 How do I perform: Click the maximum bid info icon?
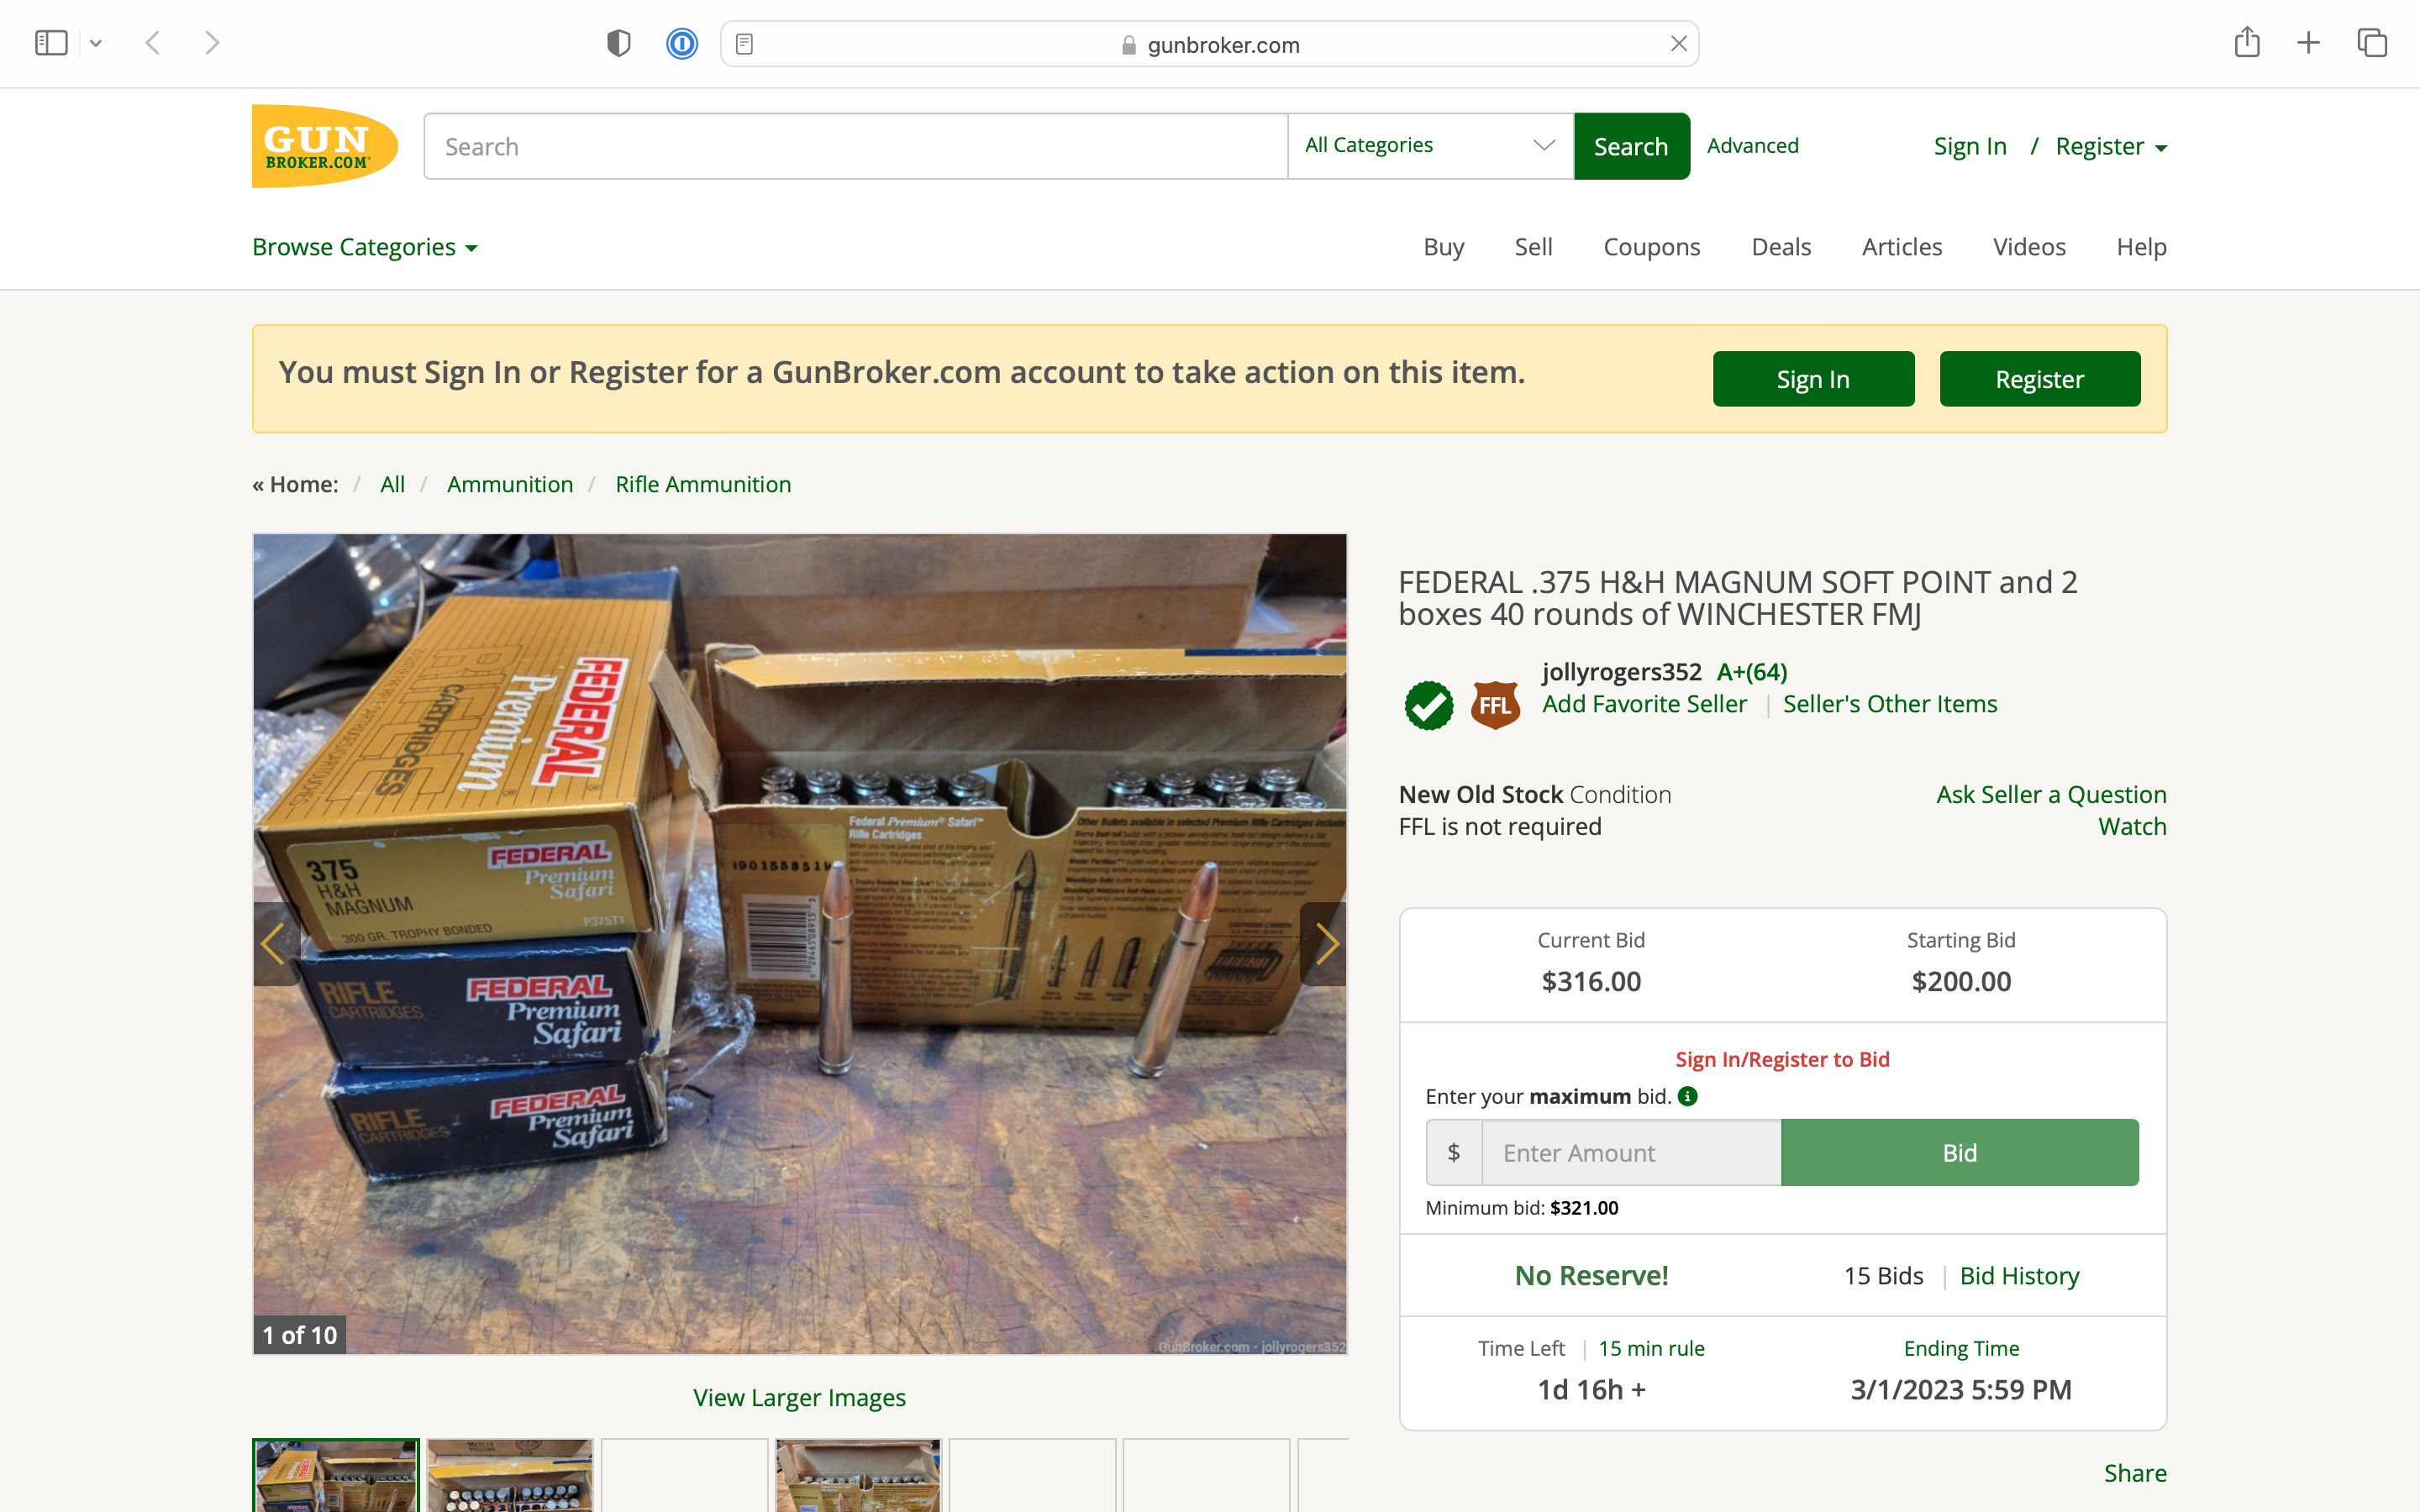(1687, 1096)
